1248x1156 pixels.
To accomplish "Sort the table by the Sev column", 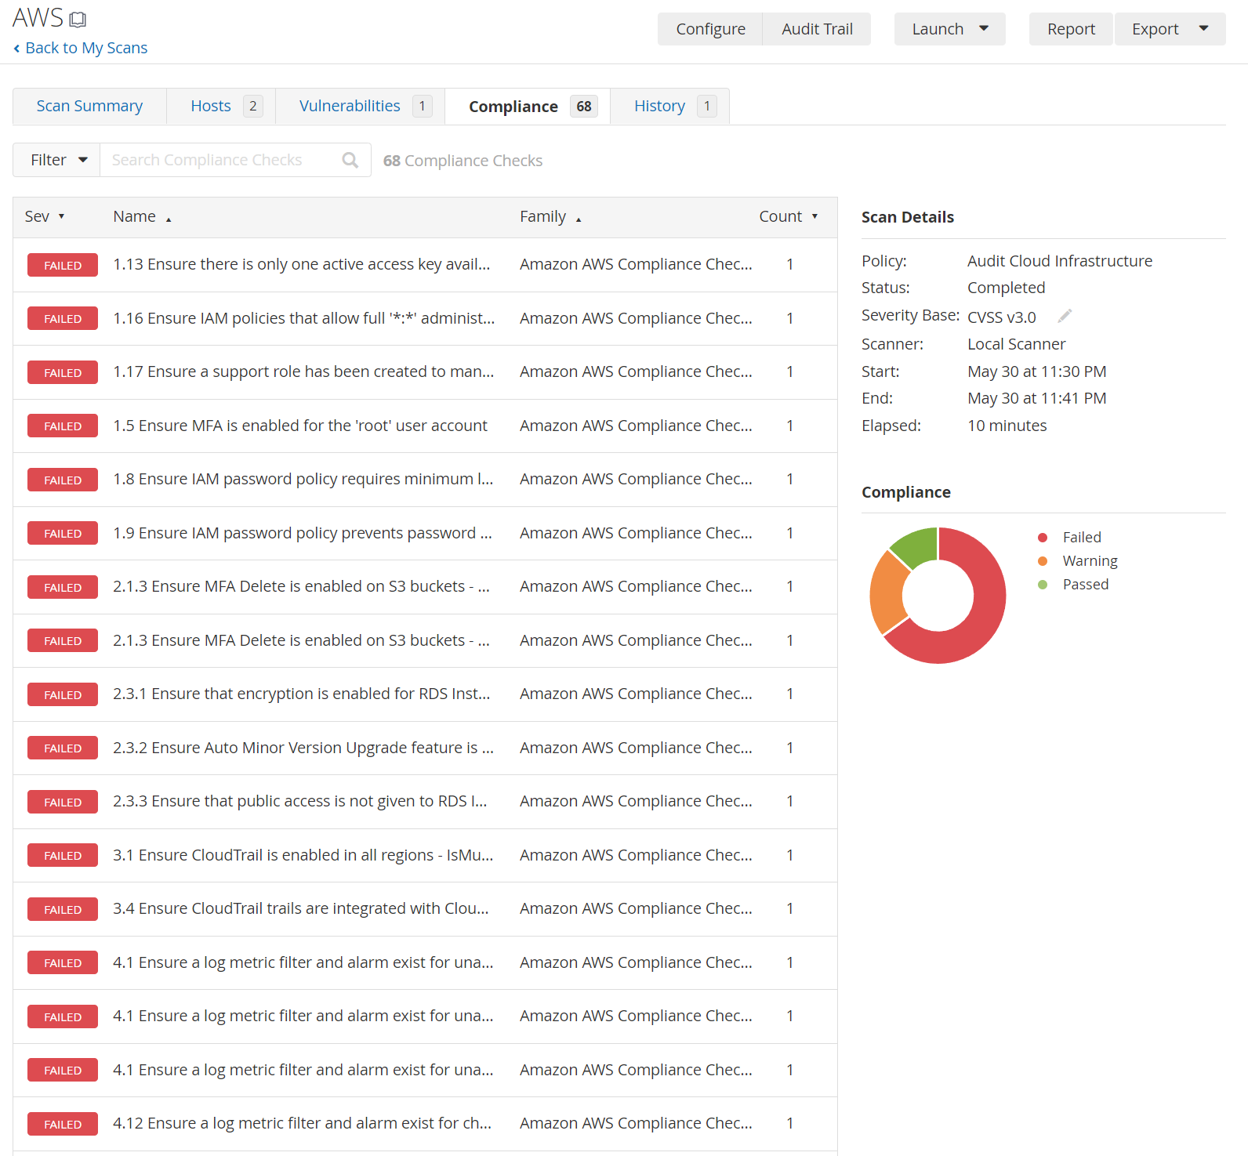I will [45, 216].
